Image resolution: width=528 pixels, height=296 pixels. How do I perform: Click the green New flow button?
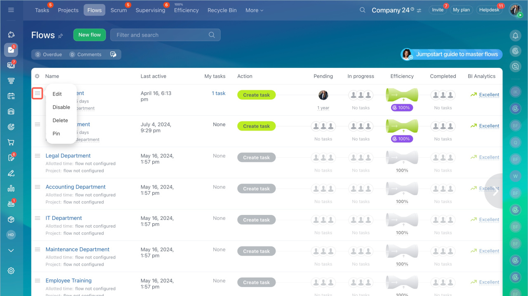90,35
